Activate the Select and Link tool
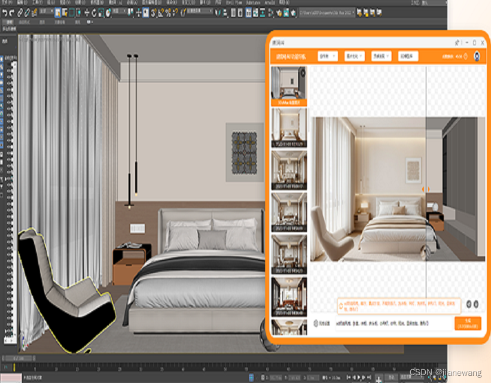491x383 pixels. [20, 13]
